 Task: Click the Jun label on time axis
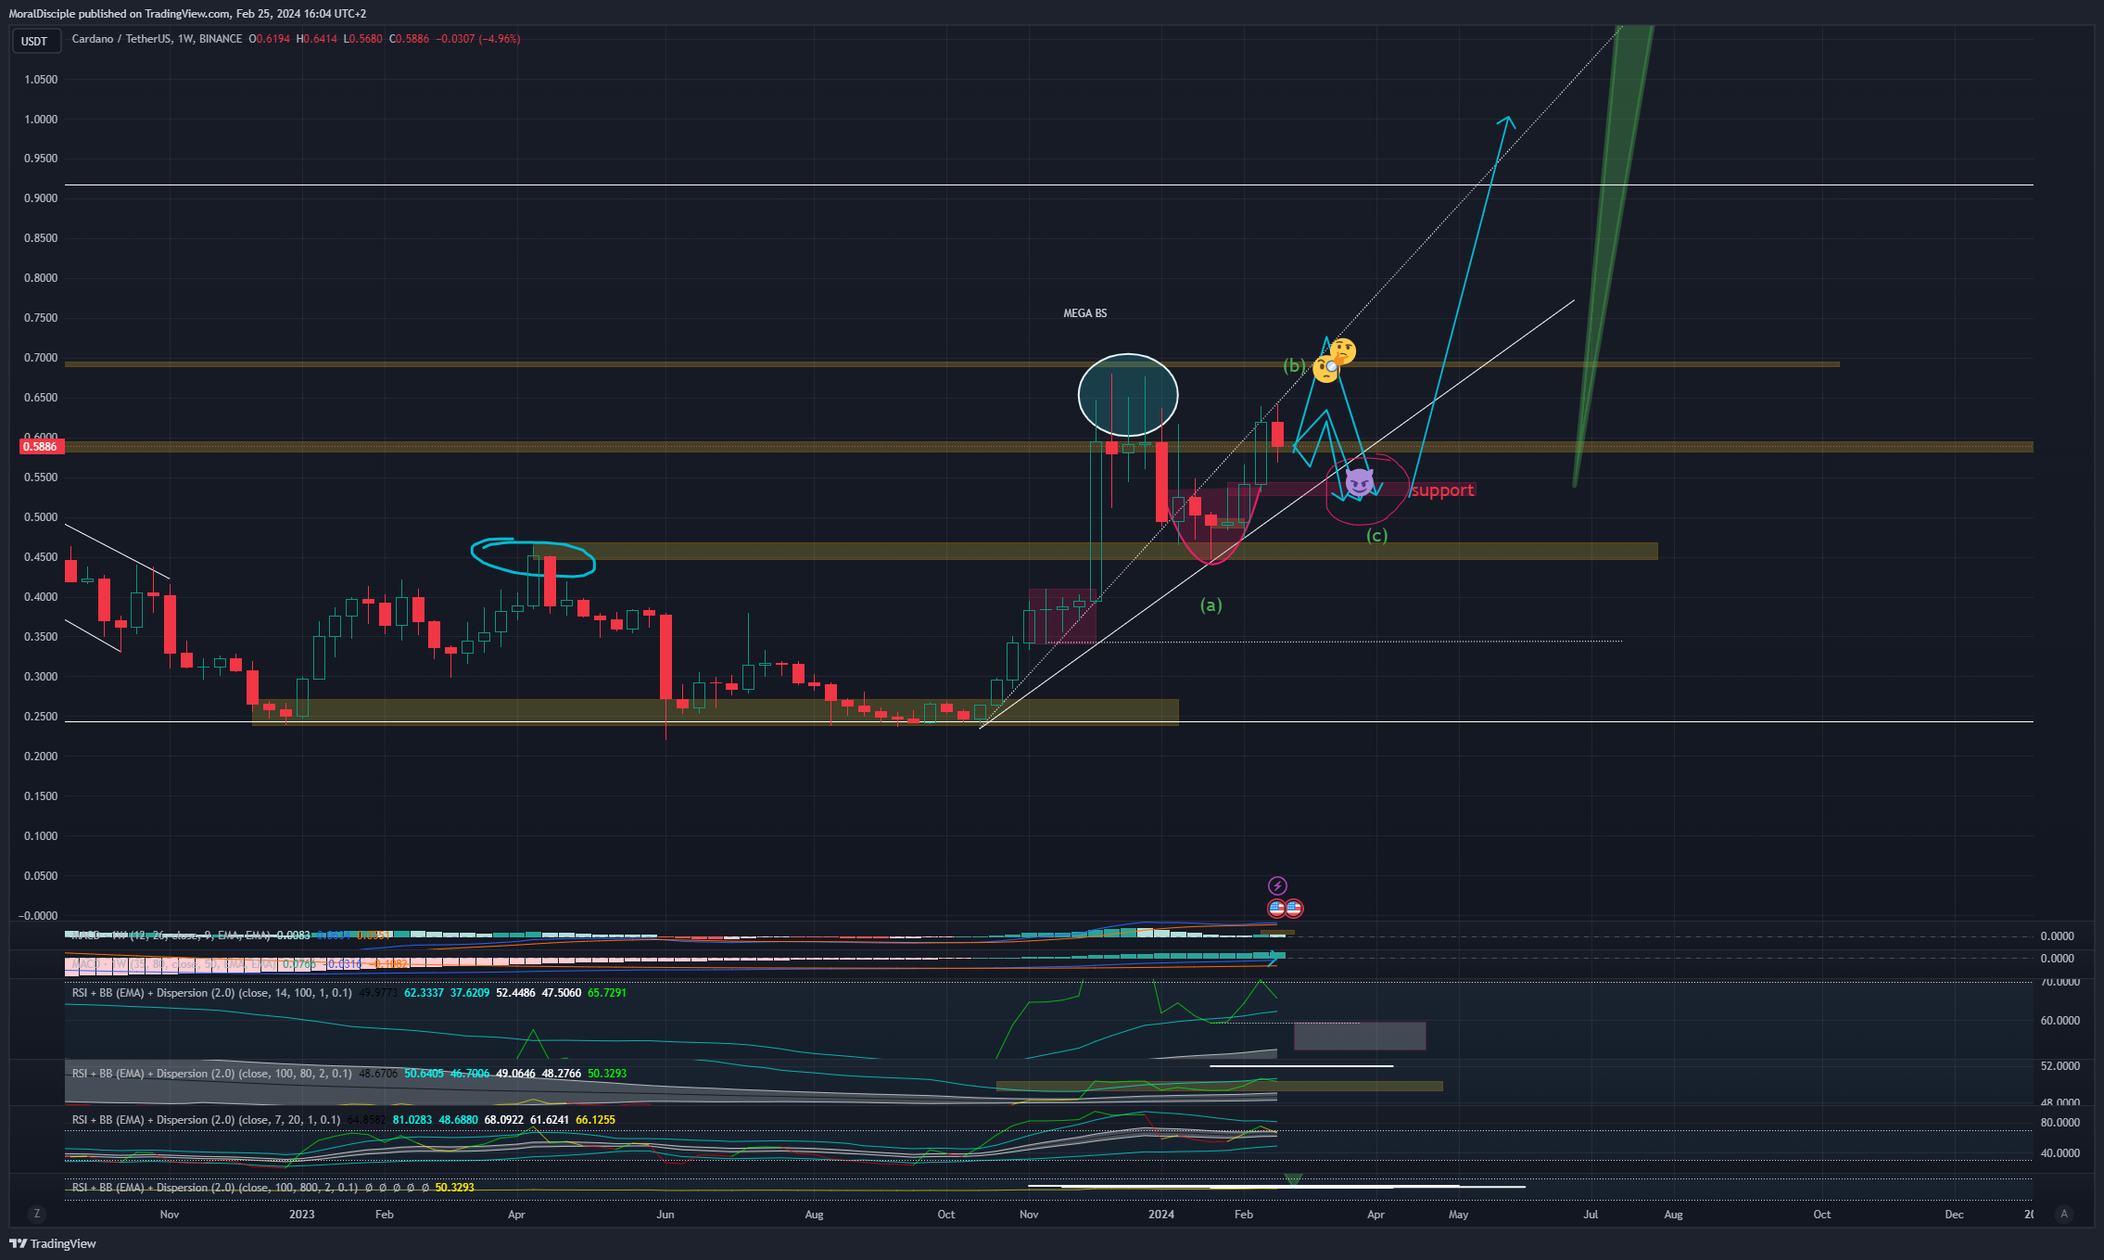[x=665, y=1215]
